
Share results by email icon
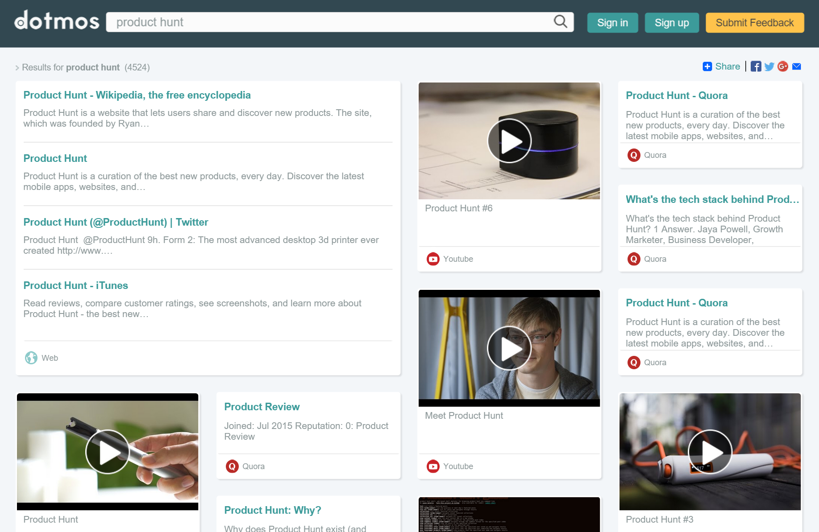click(797, 66)
